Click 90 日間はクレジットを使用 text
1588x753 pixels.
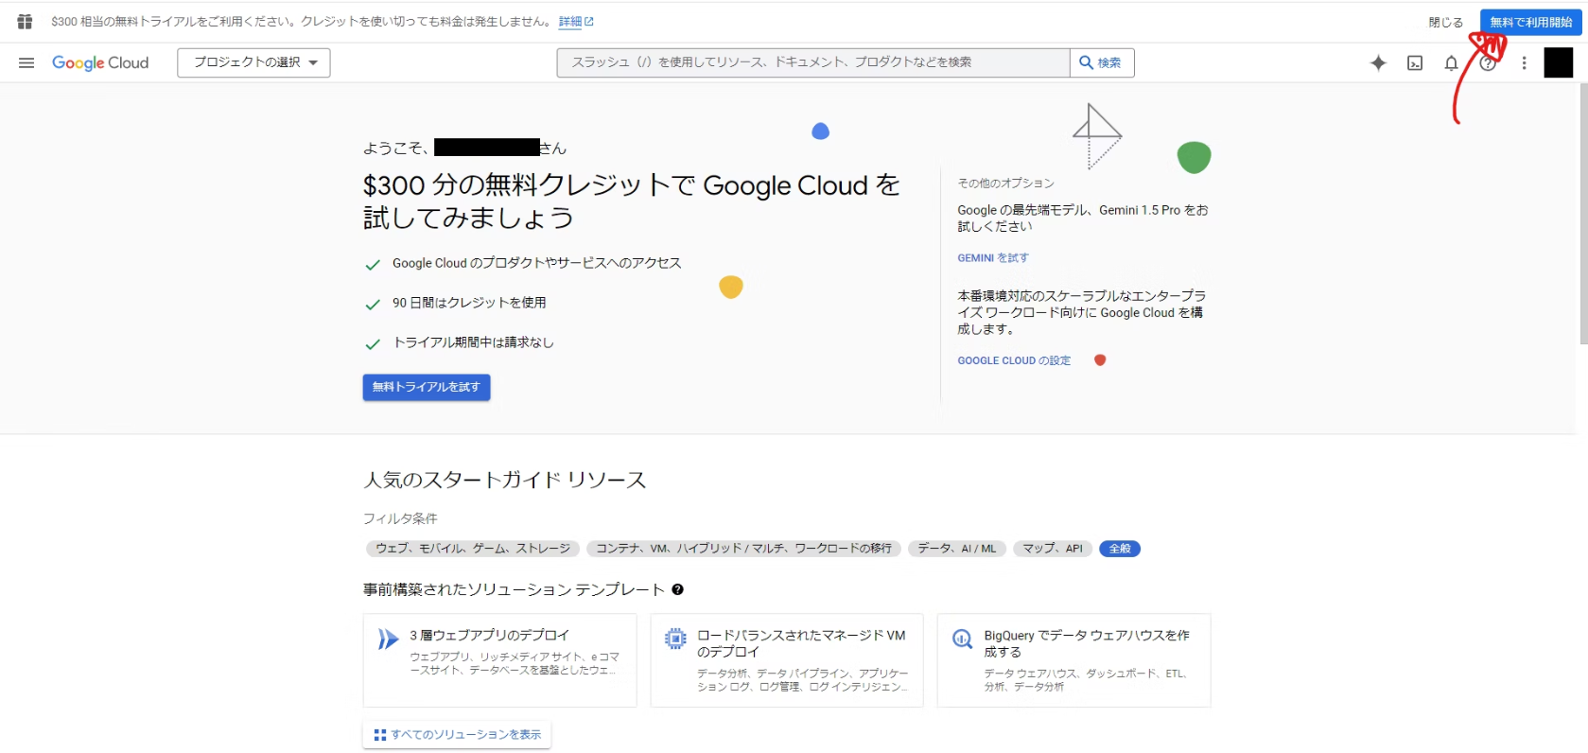tap(469, 303)
